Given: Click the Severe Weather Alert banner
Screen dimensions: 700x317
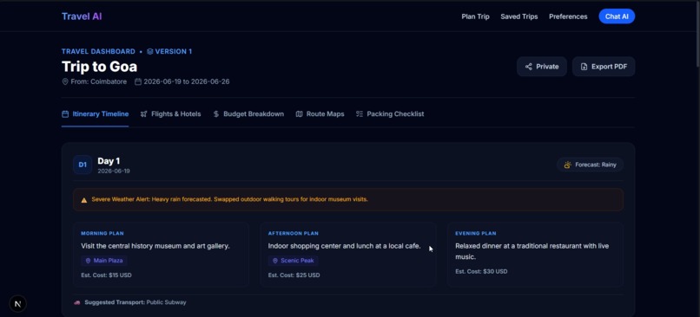Looking at the screenshot, I should (348, 199).
